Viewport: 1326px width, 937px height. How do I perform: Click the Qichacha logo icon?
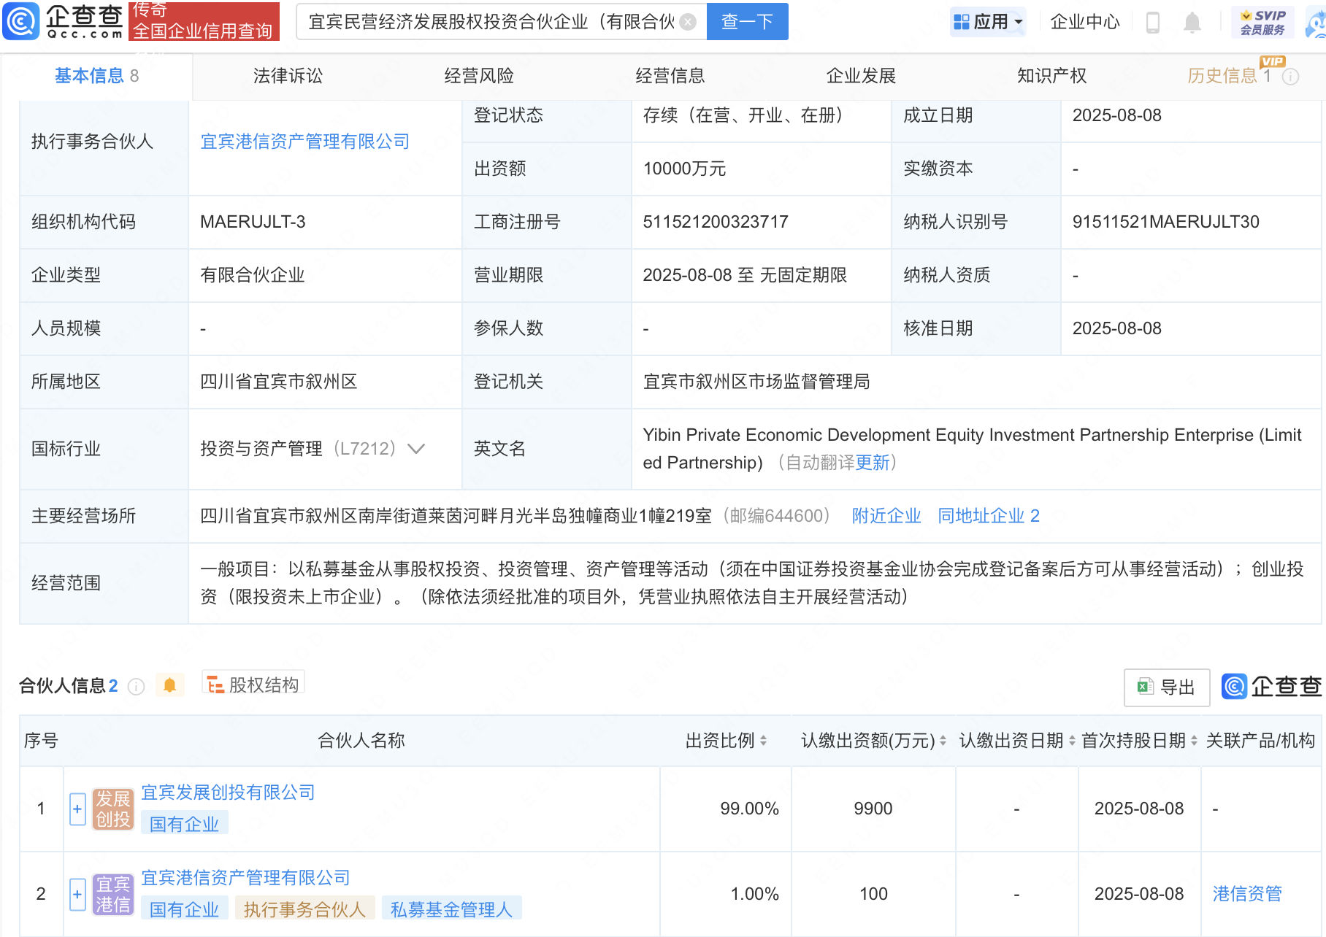(20, 21)
